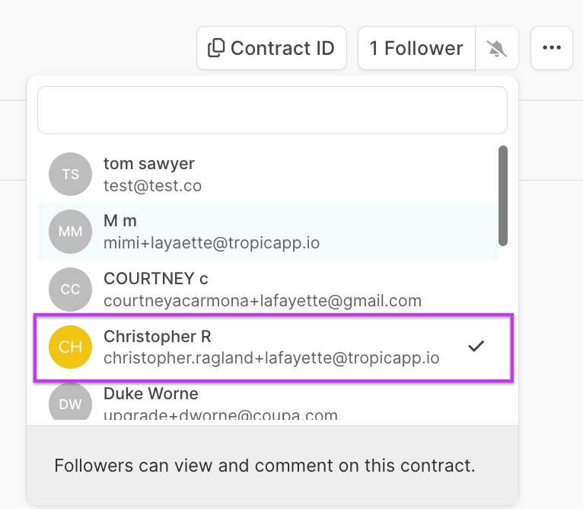
Task: Click the follower list scrollbar
Action: [x=502, y=196]
